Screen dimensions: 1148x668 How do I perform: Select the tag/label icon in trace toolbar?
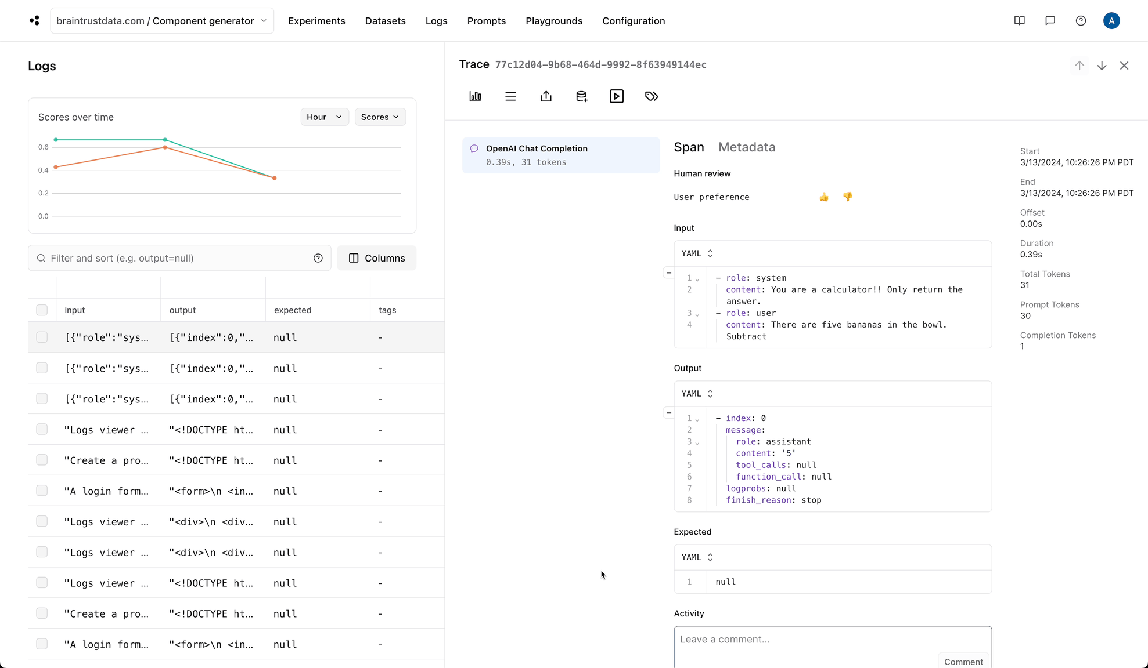[x=651, y=96]
